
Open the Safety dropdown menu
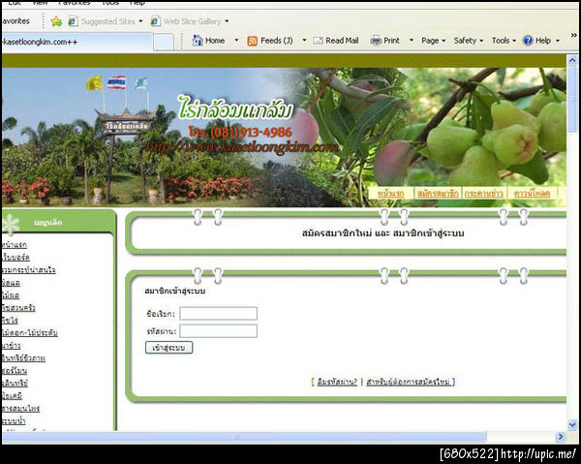469,41
